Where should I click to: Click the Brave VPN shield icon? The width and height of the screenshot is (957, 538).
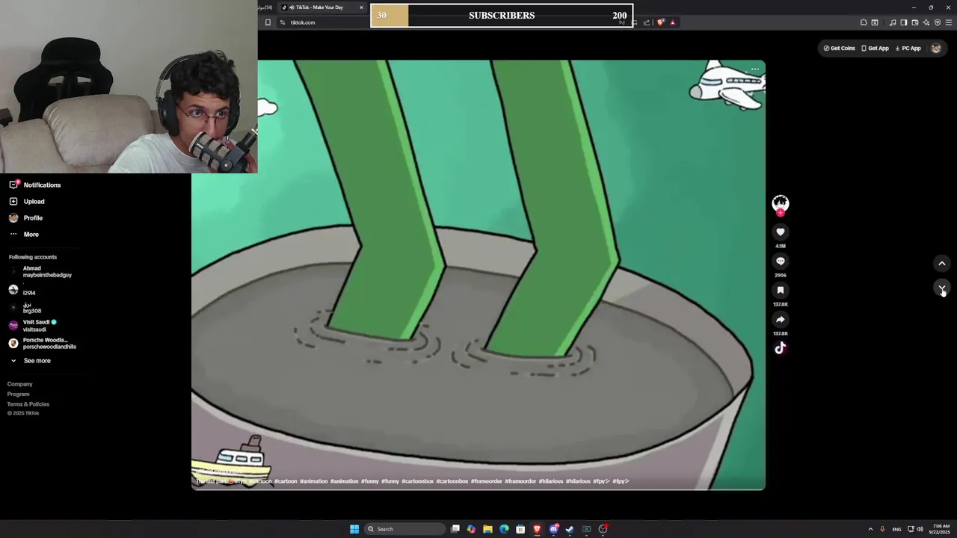click(x=938, y=22)
